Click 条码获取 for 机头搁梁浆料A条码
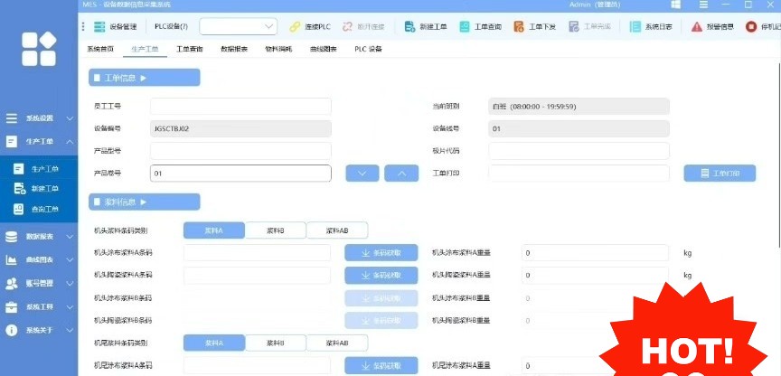 (x=381, y=276)
